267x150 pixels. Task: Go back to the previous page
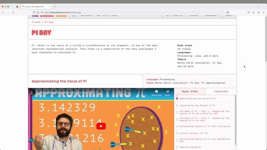pyautogui.click(x=3, y=12)
